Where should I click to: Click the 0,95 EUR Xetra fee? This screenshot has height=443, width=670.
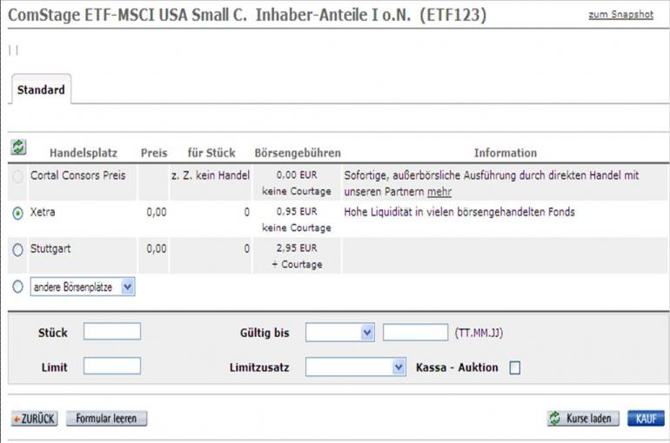297,211
